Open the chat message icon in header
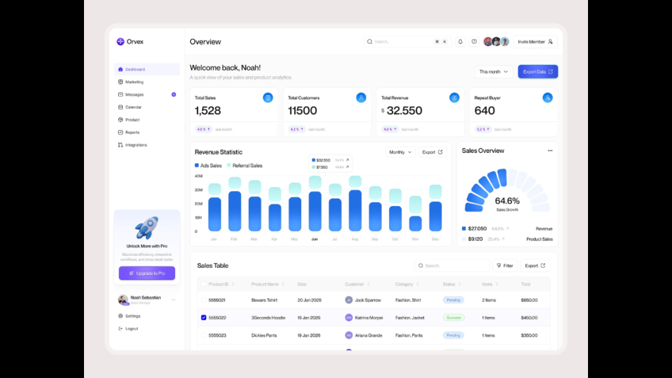The height and width of the screenshot is (378, 672). 474,41
